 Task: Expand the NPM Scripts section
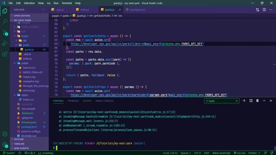point(29,148)
